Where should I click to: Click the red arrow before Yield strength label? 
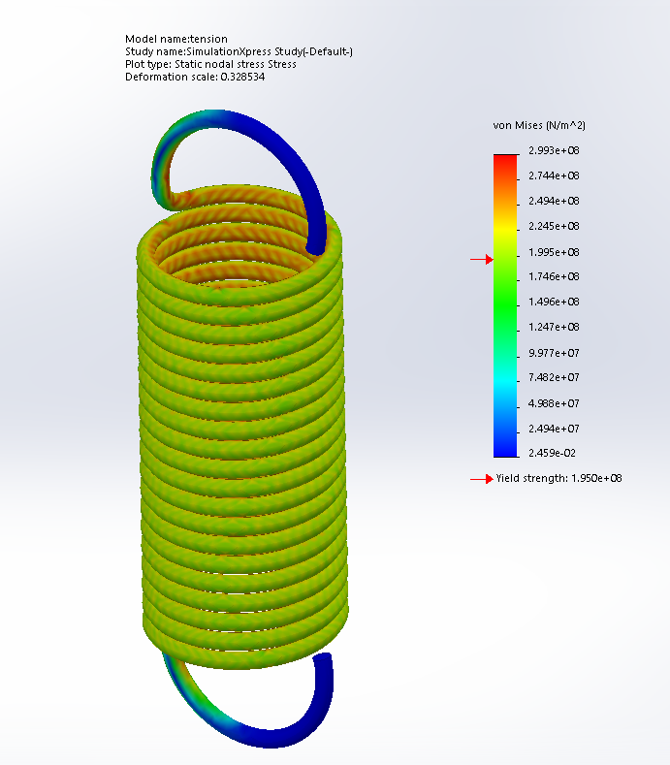(x=482, y=479)
